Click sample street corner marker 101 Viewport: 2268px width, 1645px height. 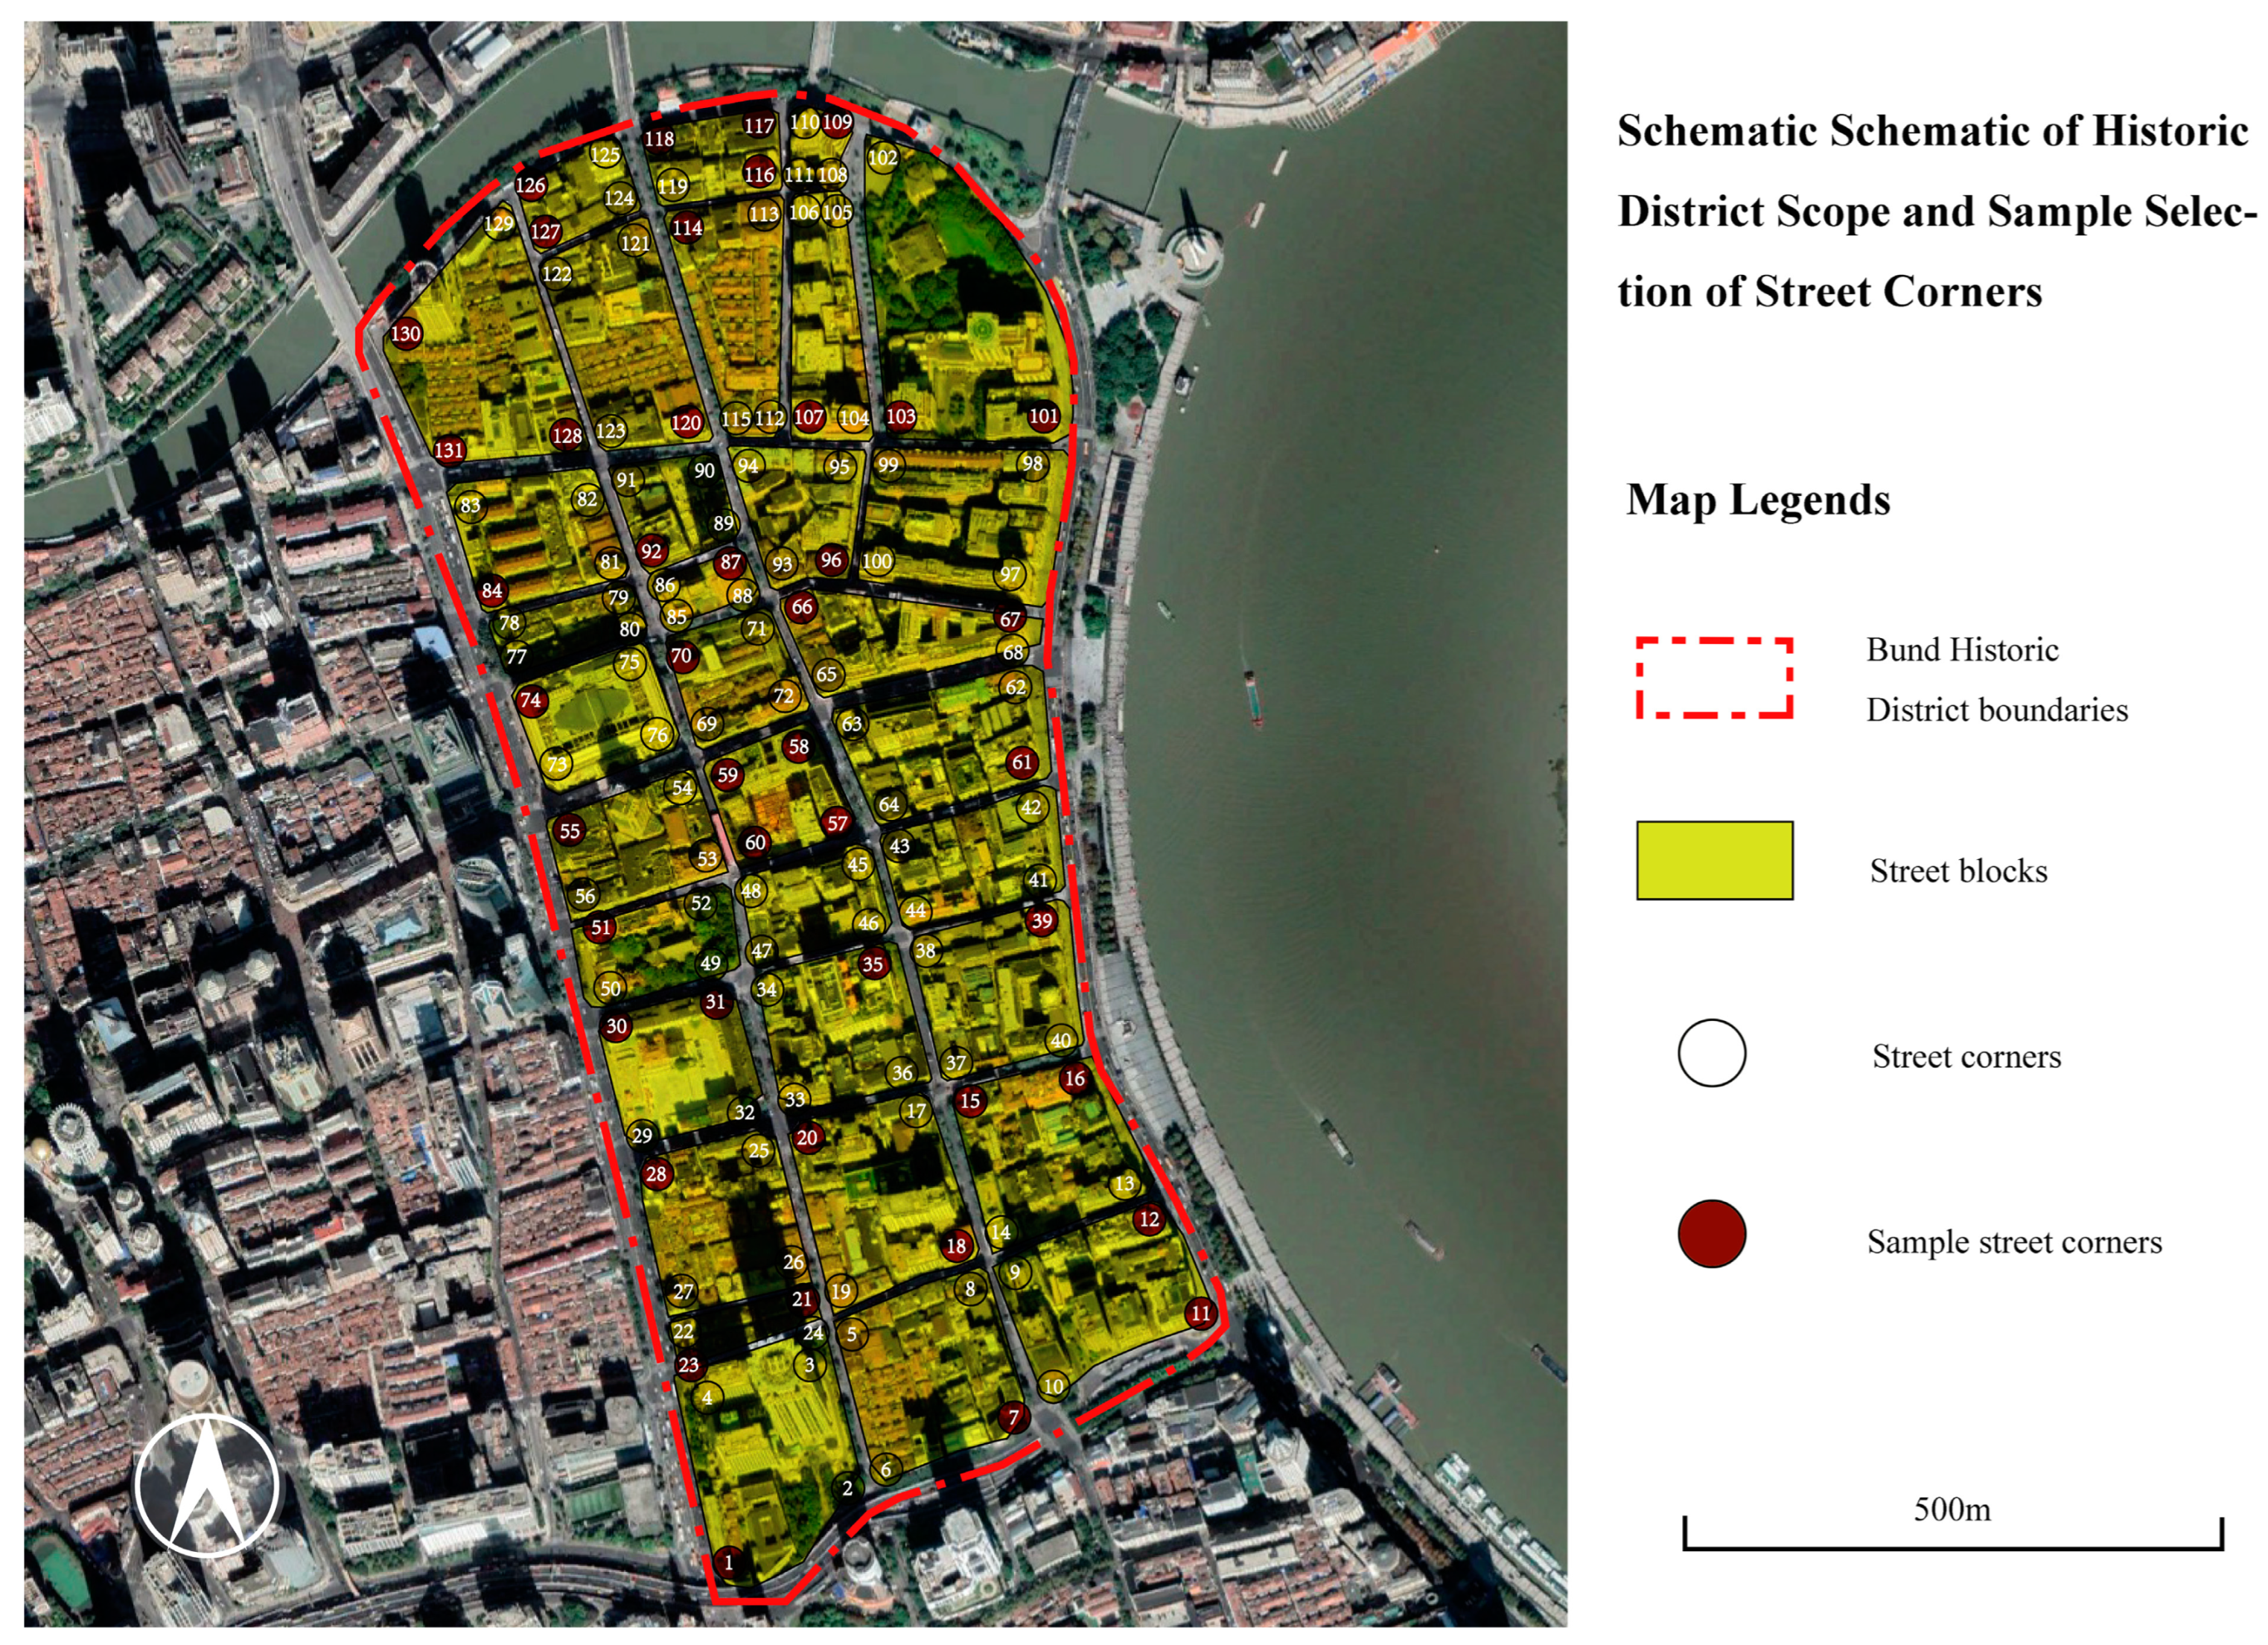(x=1043, y=416)
